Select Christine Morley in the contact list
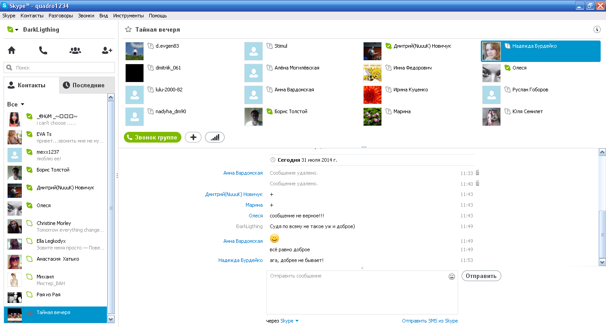 (56, 226)
